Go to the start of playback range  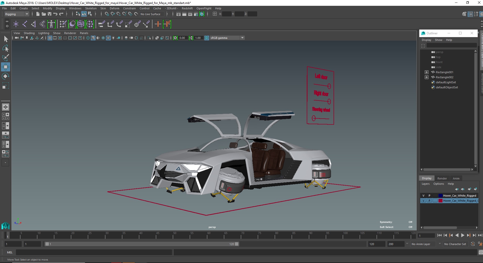click(439, 235)
